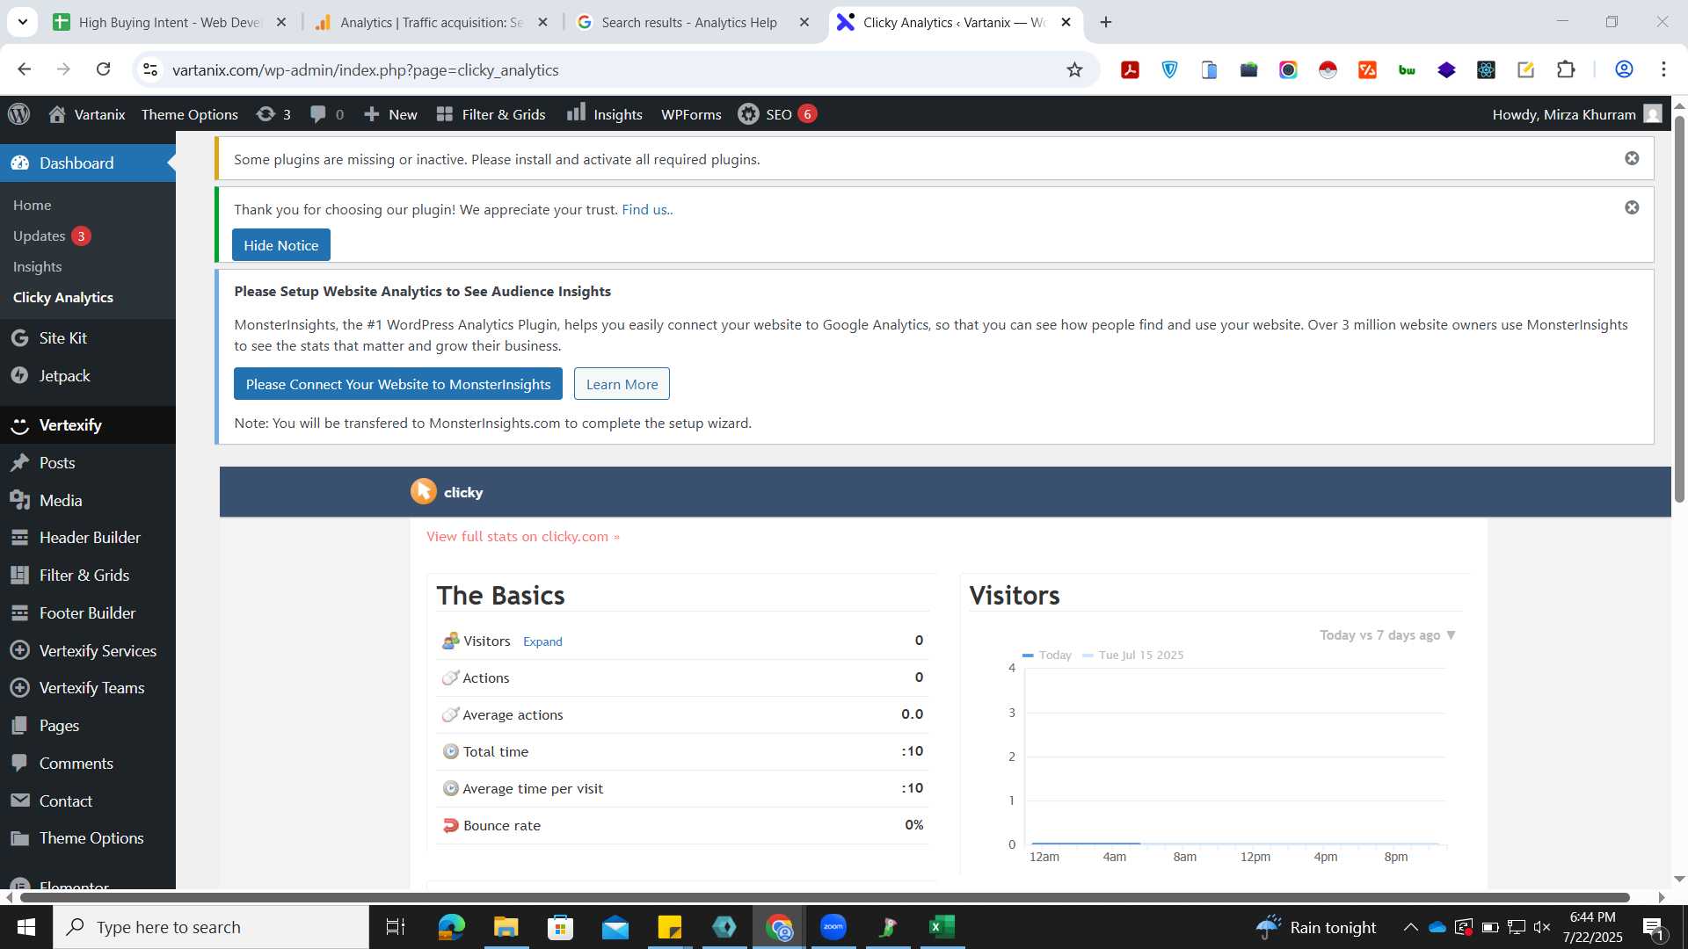Click the Hide Notice button
This screenshot has height=949, width=1688.
[281, 245]
